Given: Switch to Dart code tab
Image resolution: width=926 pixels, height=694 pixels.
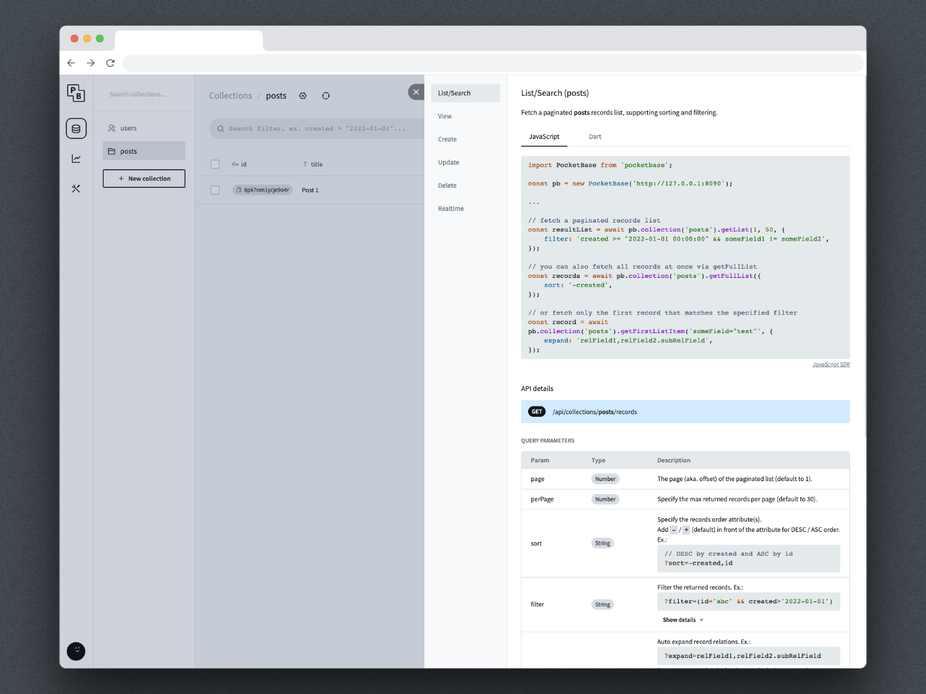Looking at the screenshot, I should (x=595, y=136).
